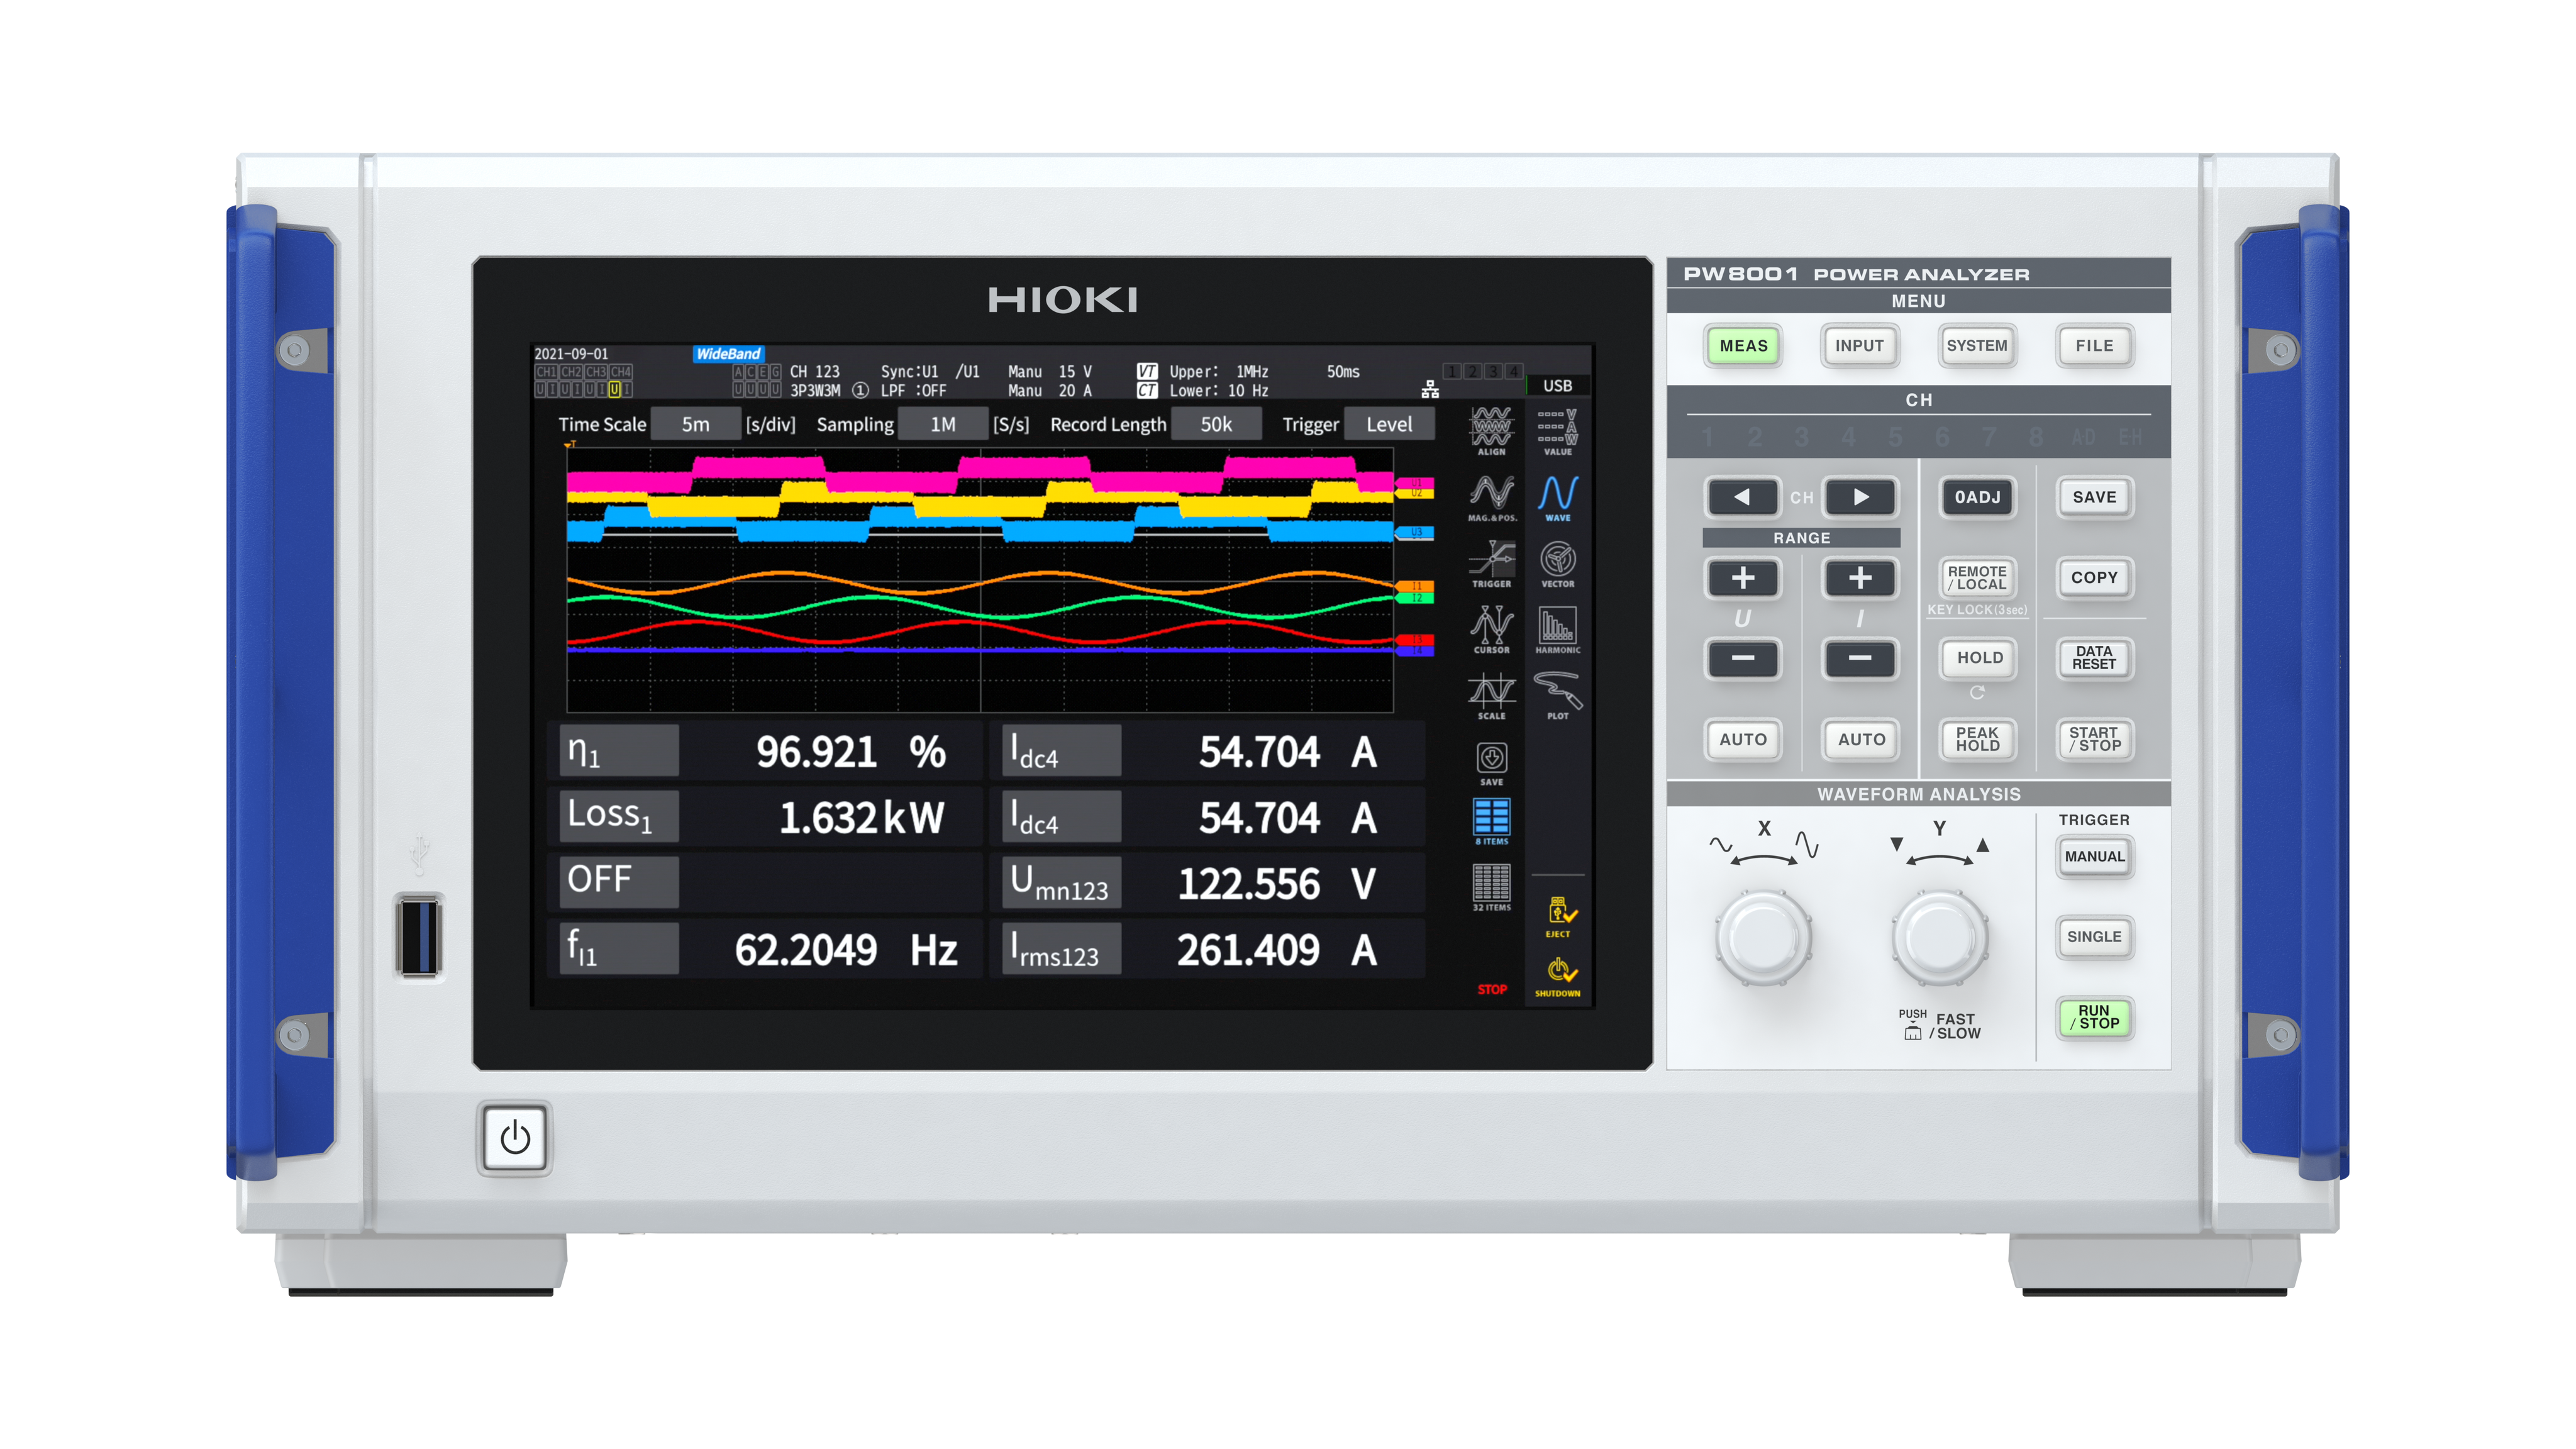Tap the on-screen SAVE icon

pyautogui.click(x=1491, y=763)
